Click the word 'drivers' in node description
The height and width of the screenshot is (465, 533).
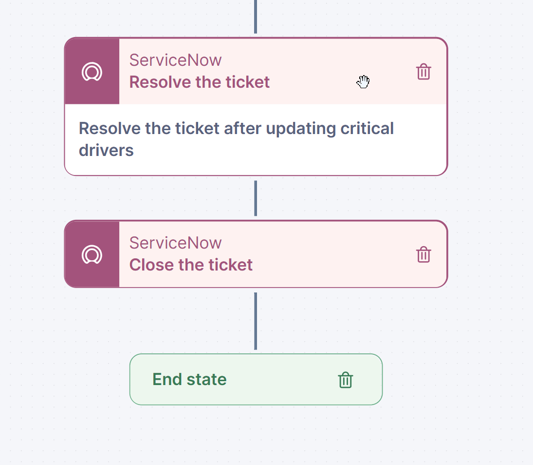(x=106, y=150)
